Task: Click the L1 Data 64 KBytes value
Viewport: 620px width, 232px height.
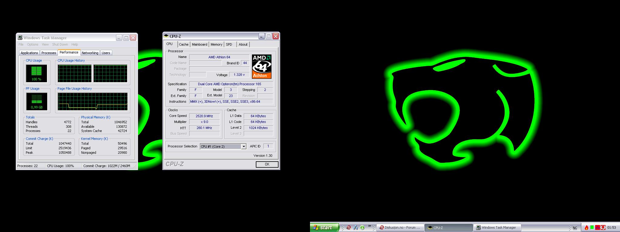Action: pyautogui.click(x=258, y=116)
